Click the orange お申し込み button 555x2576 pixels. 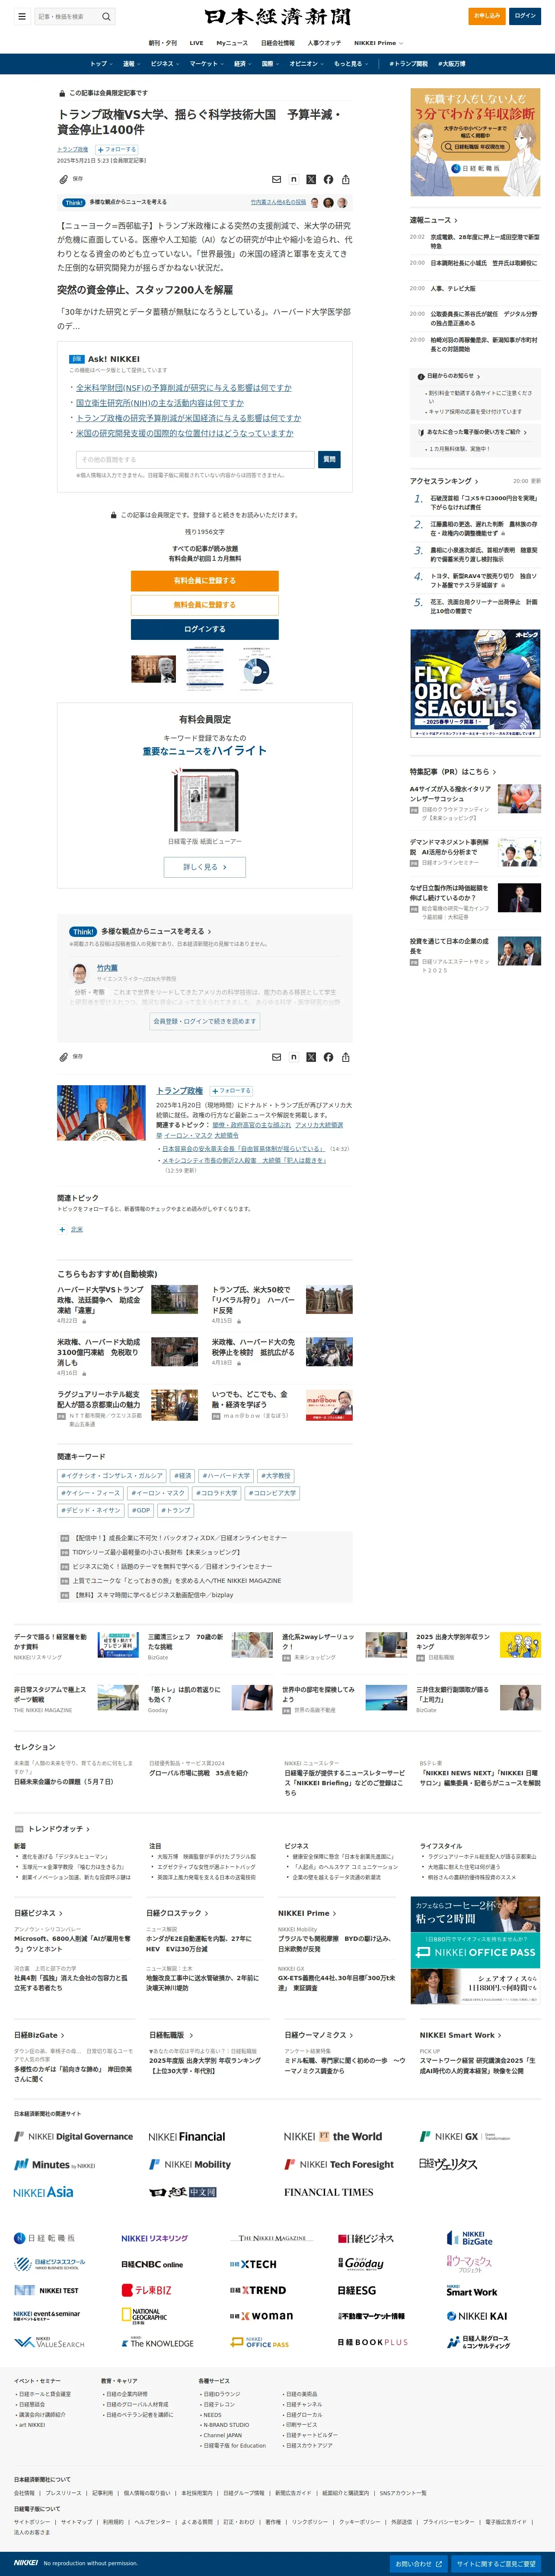click(x=487, y=16)
